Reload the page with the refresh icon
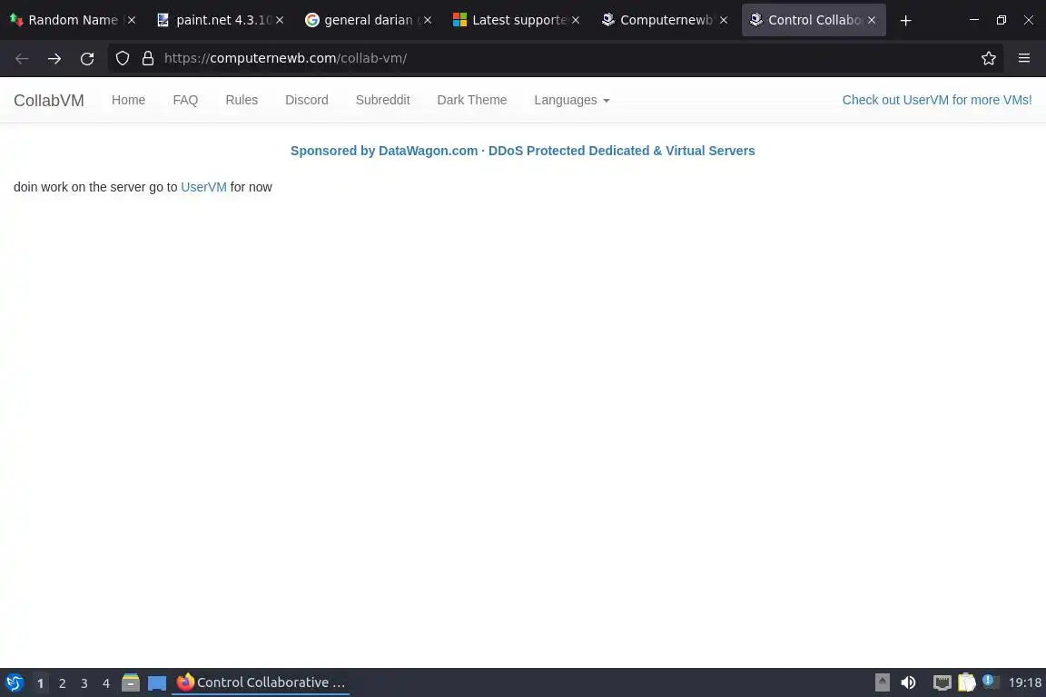The image size is (1046, 697). 87,59
